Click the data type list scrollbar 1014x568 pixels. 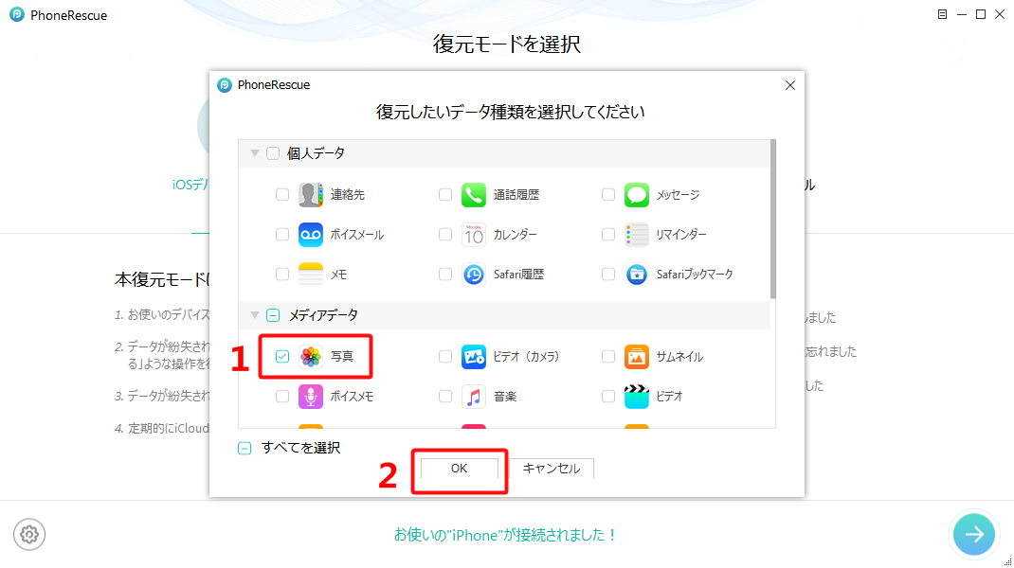pos(772,220)
